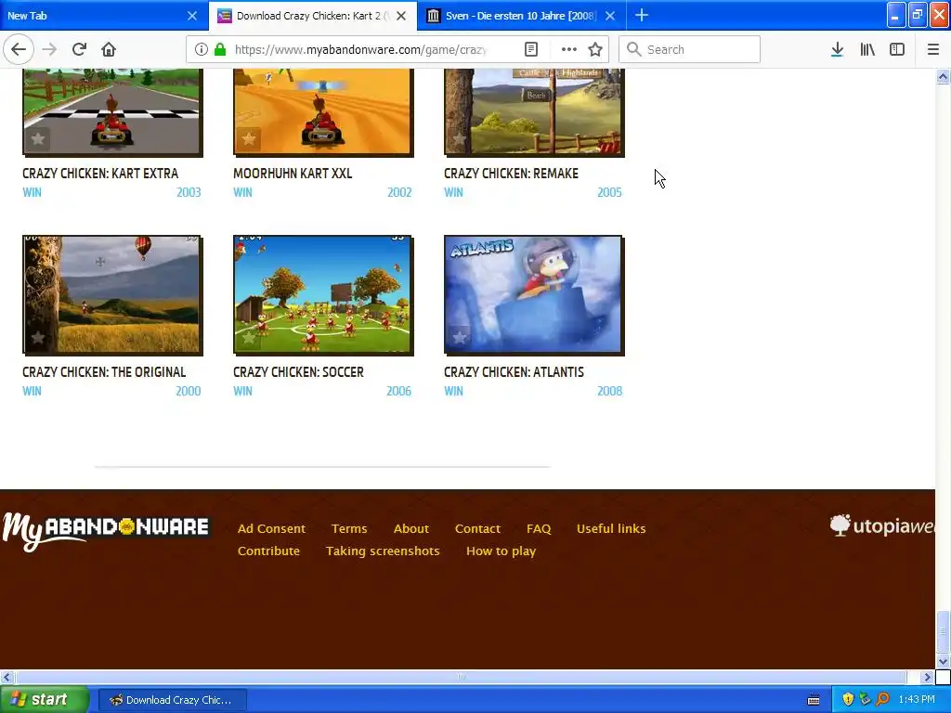The width and height of the screenshot is (951, 713).
Task: Reload the current page
Action: [80, 49]
